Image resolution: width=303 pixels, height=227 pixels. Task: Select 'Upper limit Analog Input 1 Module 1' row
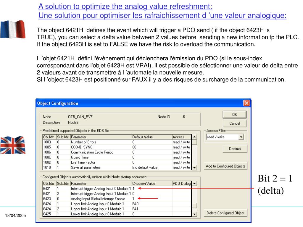pos(117,209)
